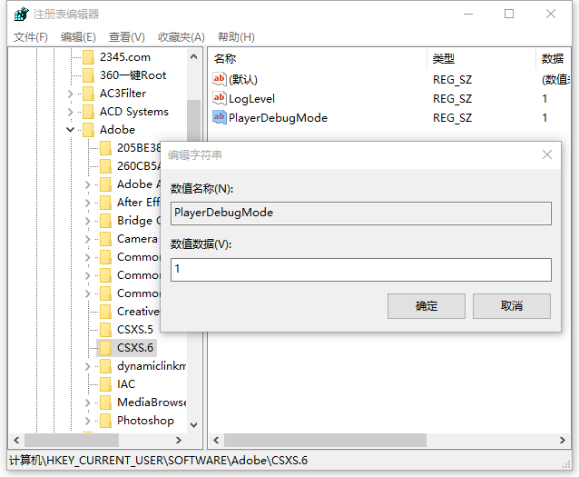The height and width of the screenshot is (477, 579).
Task: Click tree pane horizontal scroll right arrow
Action: 179,440
